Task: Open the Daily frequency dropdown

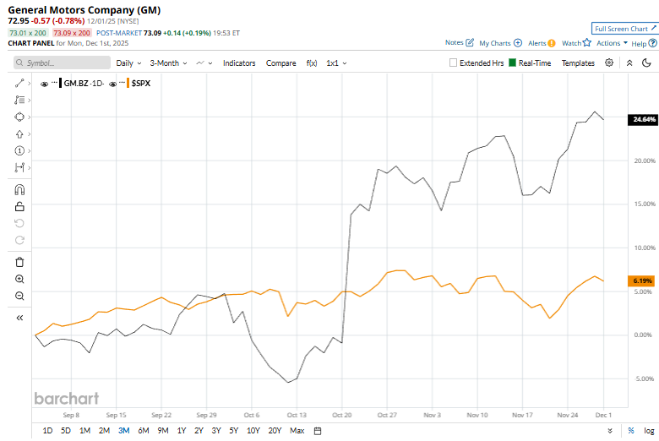Action: pos(128,63)
